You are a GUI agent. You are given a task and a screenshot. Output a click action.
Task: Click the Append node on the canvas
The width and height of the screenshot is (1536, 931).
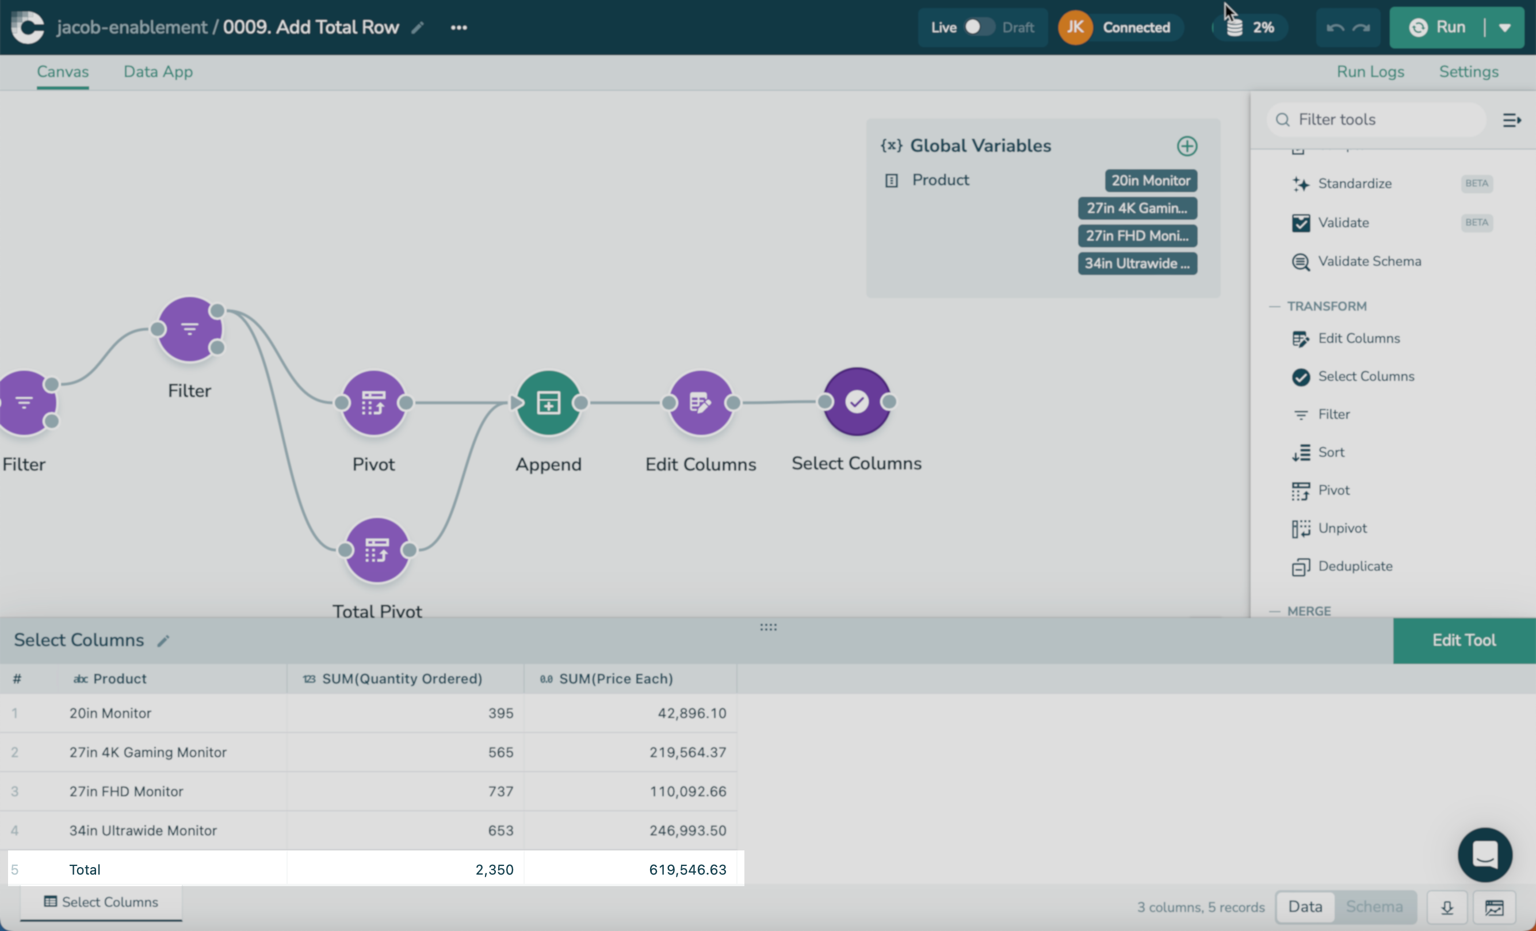tap(548, 403)
